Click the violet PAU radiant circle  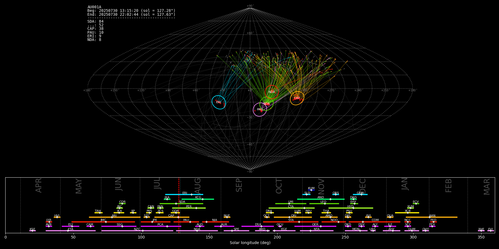coord(260,109)
